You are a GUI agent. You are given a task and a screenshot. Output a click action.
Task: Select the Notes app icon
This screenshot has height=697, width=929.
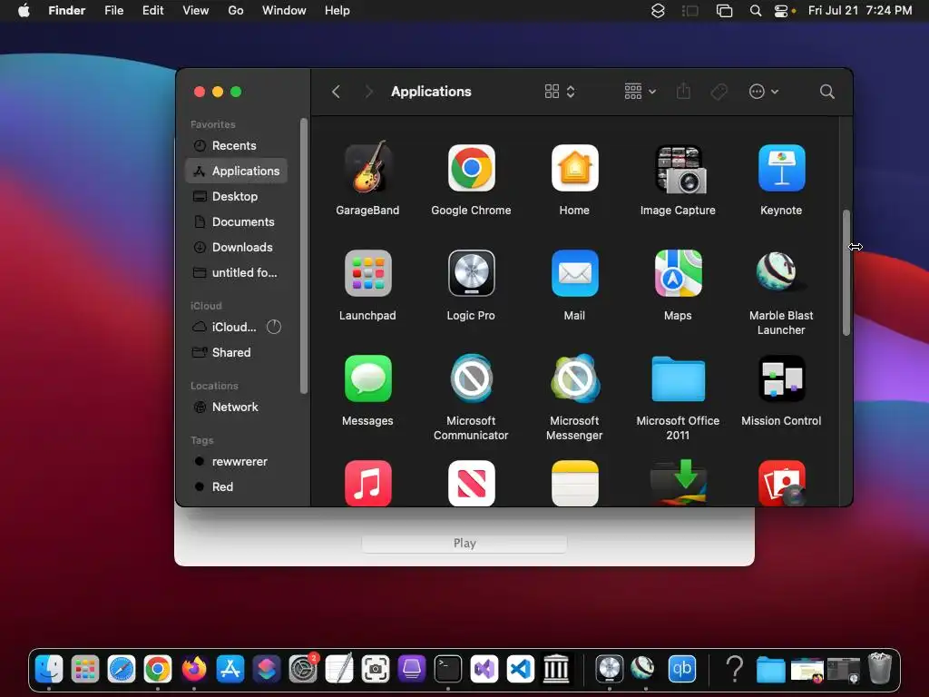click(x=574, y=483)
